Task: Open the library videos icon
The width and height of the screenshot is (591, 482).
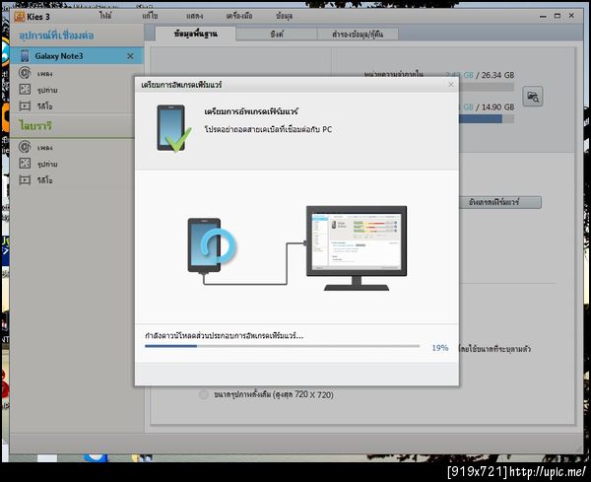Action: (25, 180)
